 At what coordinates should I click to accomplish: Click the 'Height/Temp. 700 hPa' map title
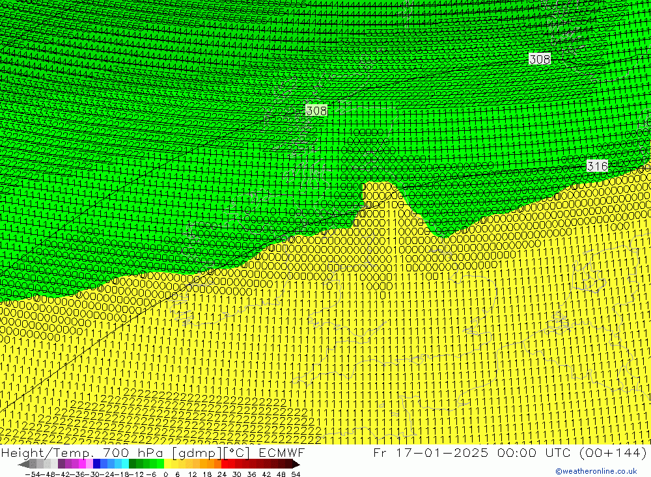point(83,452)
